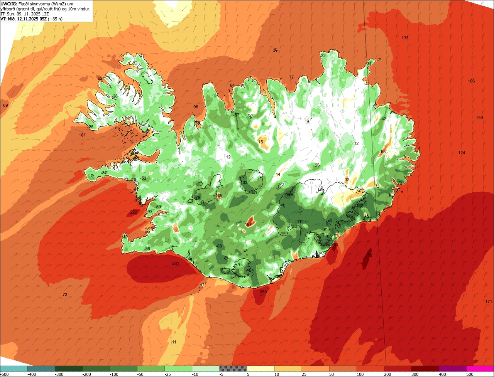The height and width of the screenshot is (377, 494).
Task: Click the value 171 over the sea
Action: (489, 301)
